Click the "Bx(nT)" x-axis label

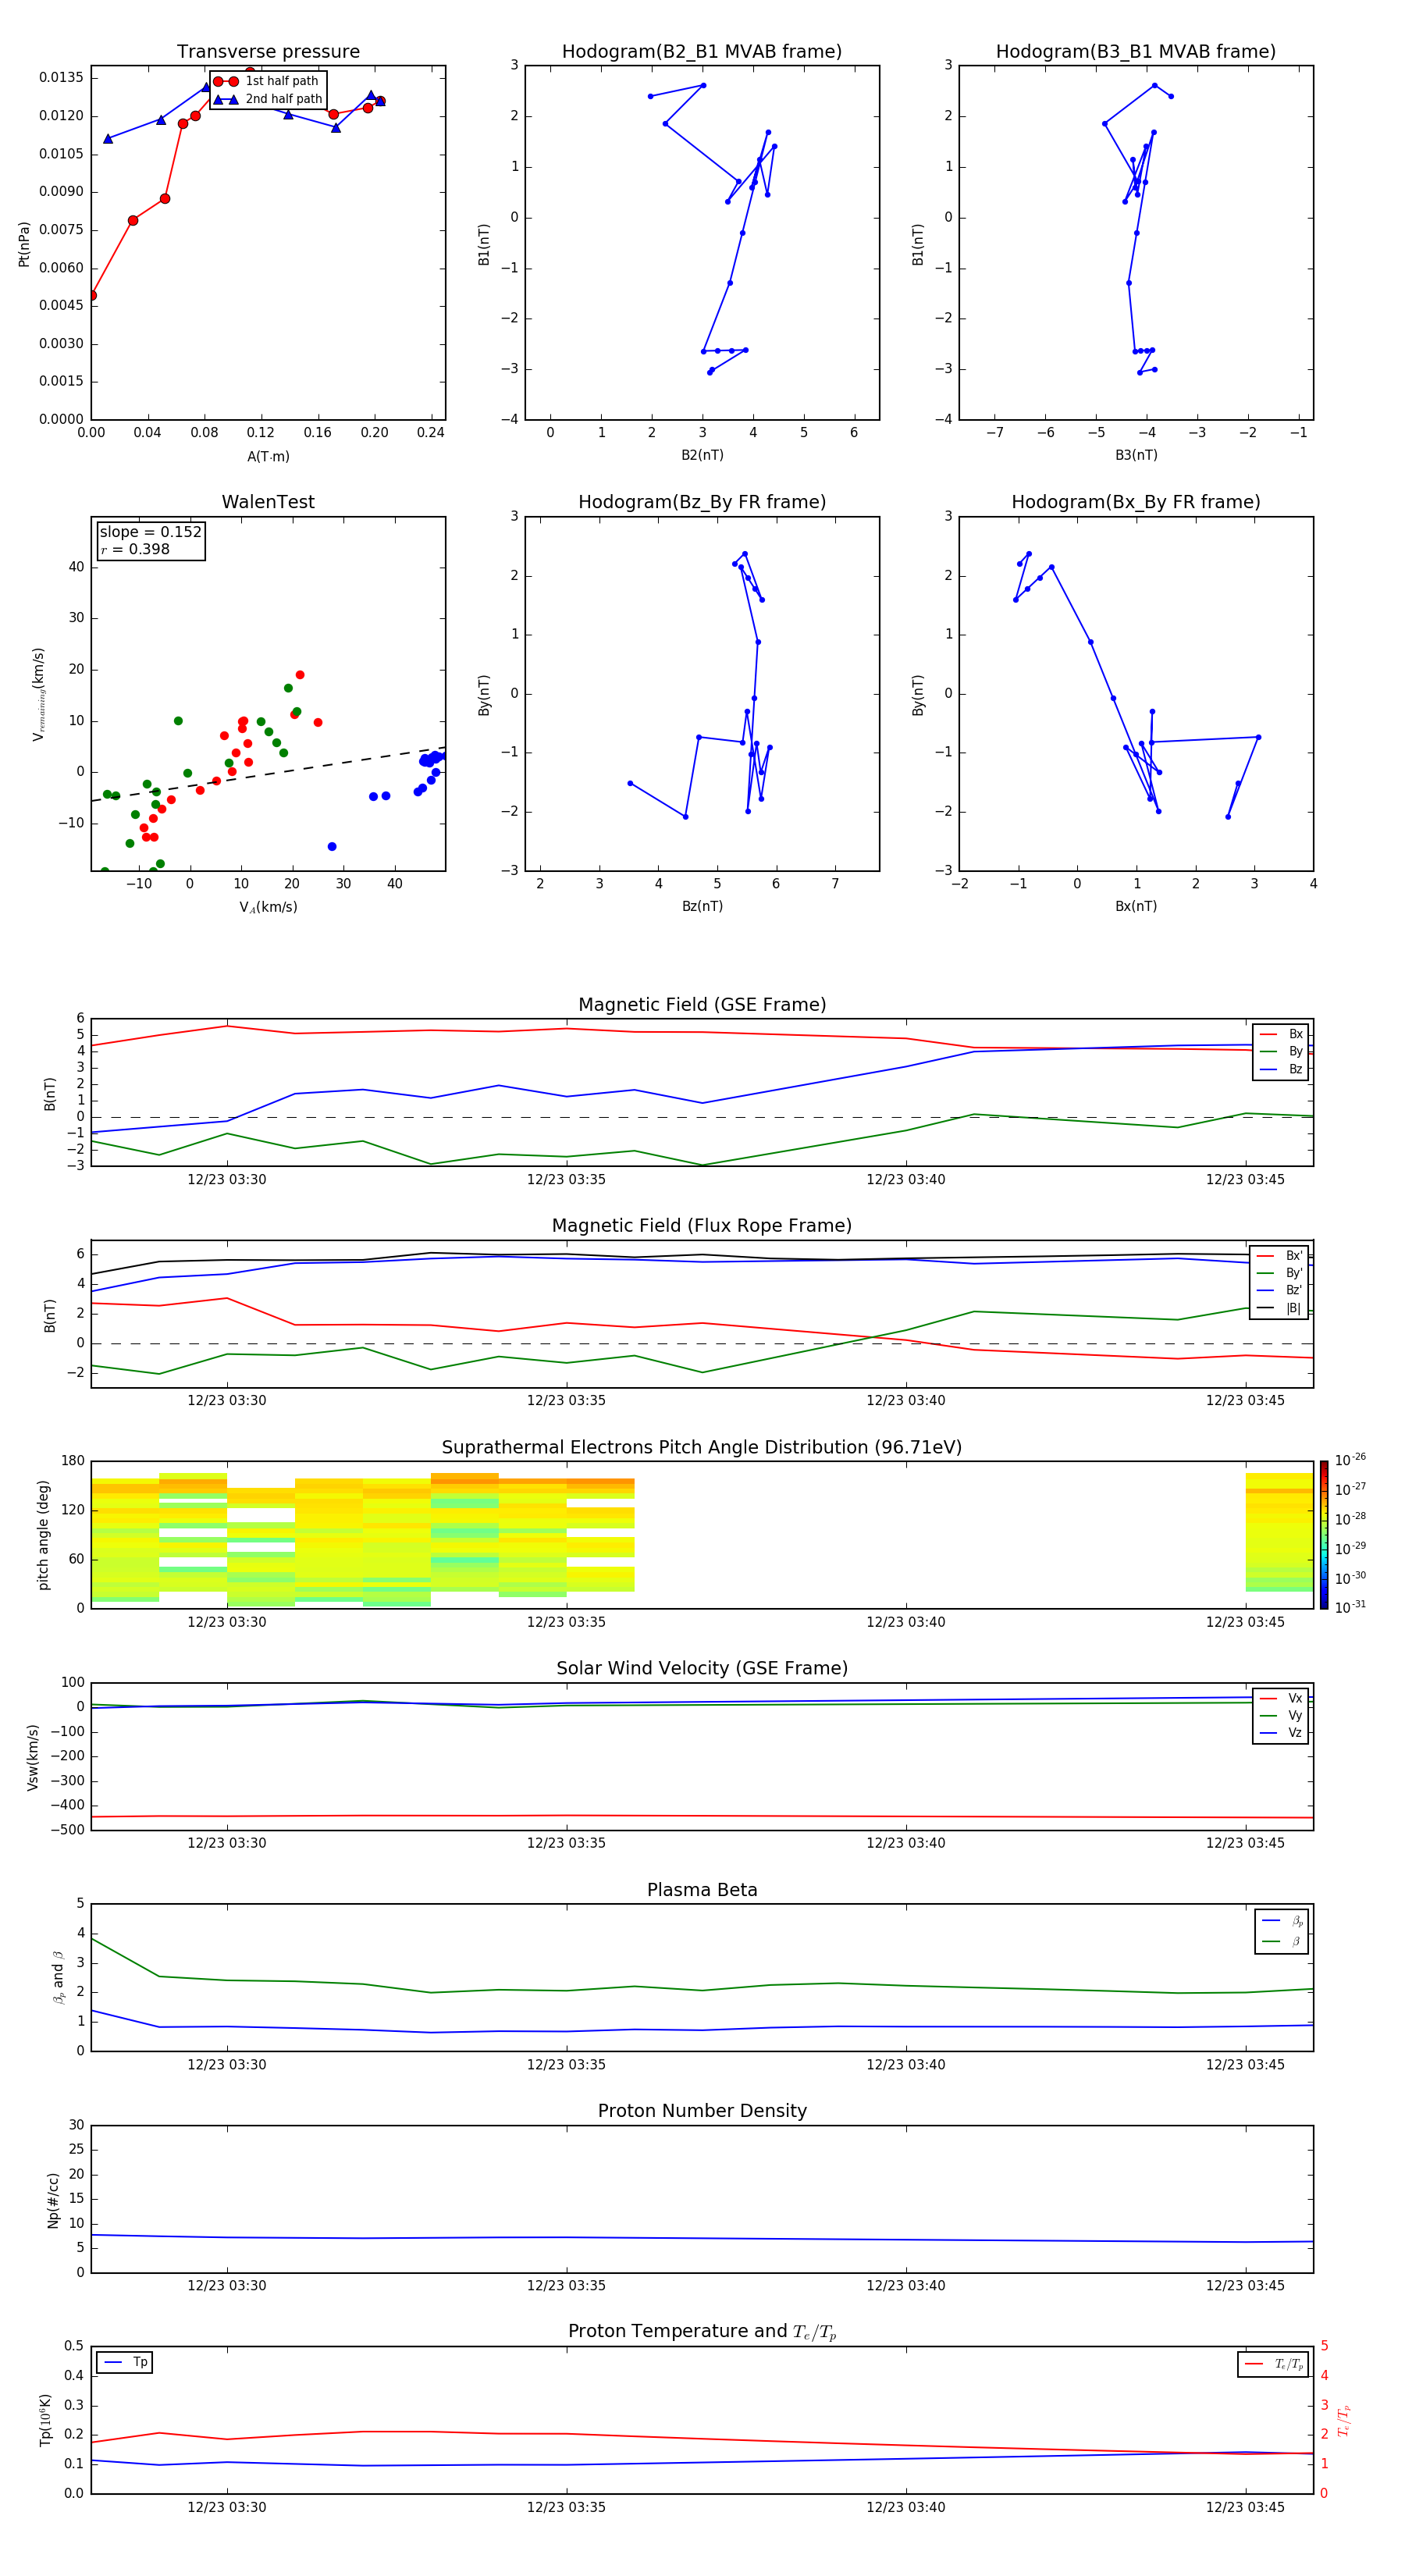tap(1136, 906)
